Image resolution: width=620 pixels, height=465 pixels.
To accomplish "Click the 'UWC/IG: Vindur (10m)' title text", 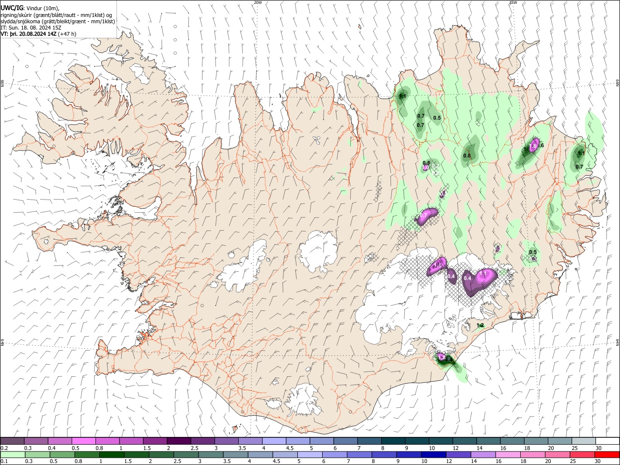I will click(x=30, y=8).
